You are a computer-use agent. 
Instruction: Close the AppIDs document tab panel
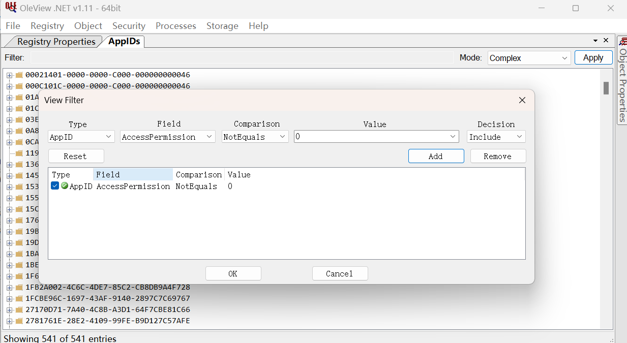(606, 40)
